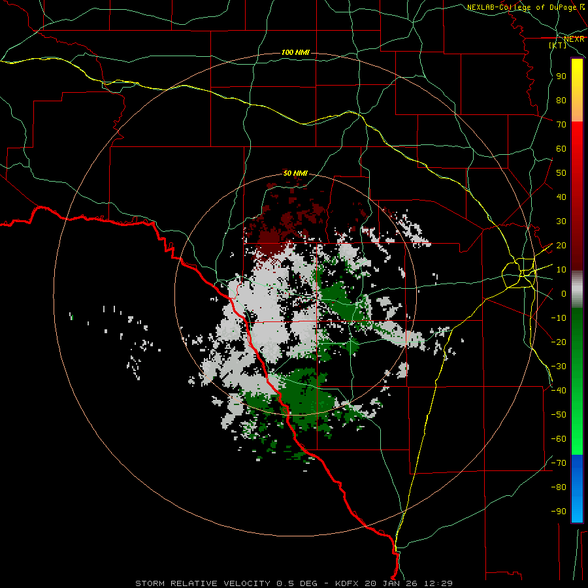Click the "-30" scale value
Viewport: 588px width, 588px height.
click(559, 367)
